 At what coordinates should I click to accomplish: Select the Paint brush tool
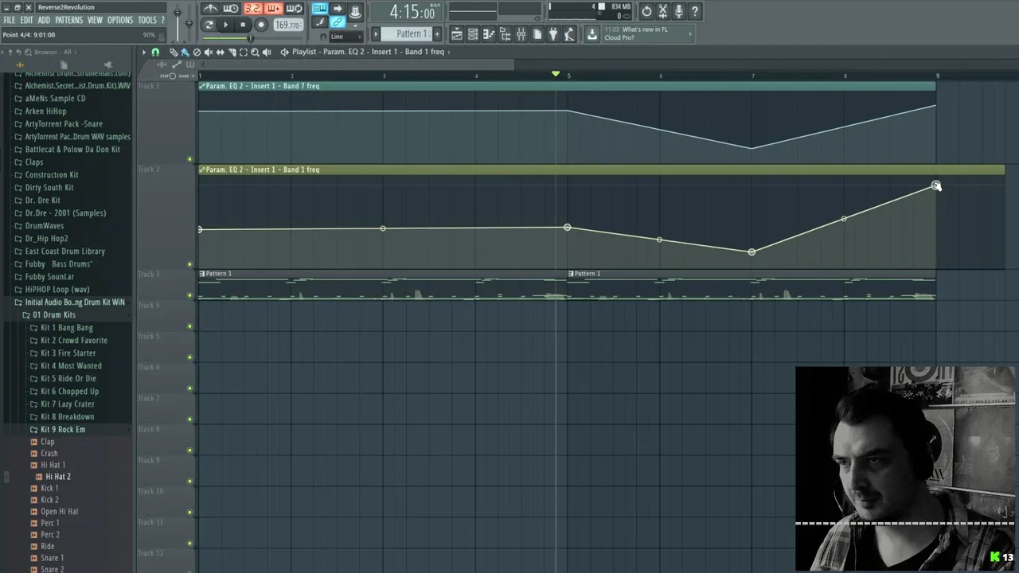[185, 52]
